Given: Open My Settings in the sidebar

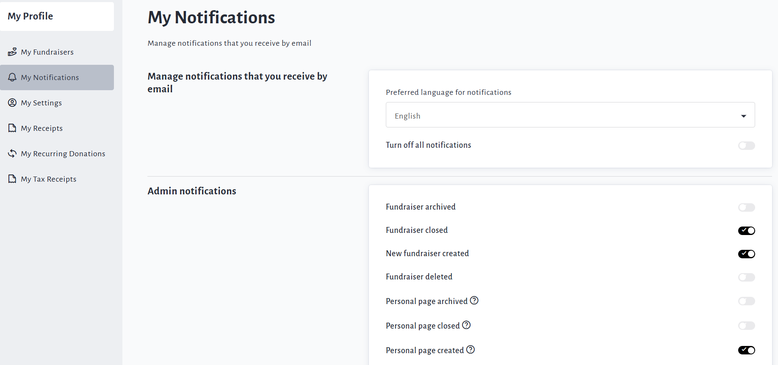Looking at the screenshot, I should pos(42,103).
